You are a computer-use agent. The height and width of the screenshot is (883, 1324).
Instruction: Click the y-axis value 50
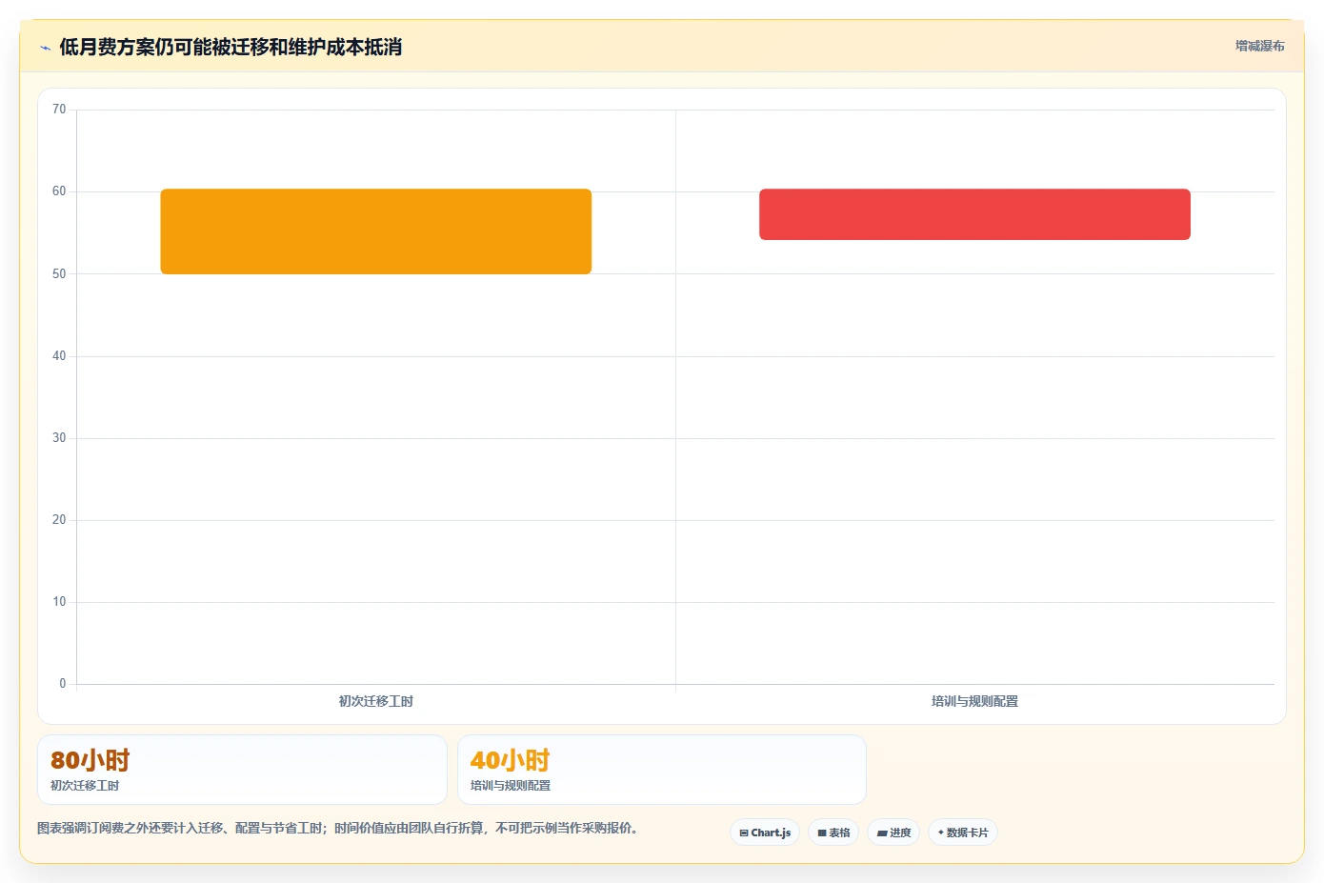coord(59,274)
